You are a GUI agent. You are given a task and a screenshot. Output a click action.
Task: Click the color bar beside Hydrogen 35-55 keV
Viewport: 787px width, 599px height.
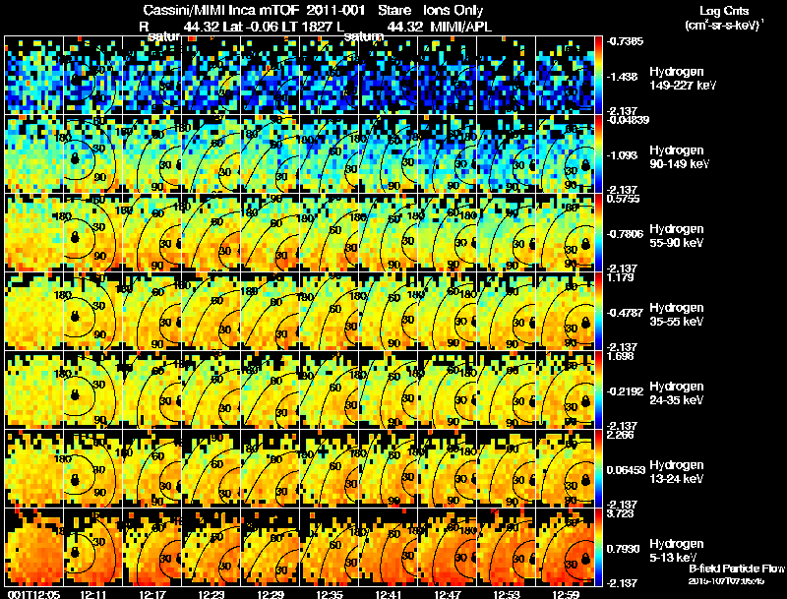(598, 311)
